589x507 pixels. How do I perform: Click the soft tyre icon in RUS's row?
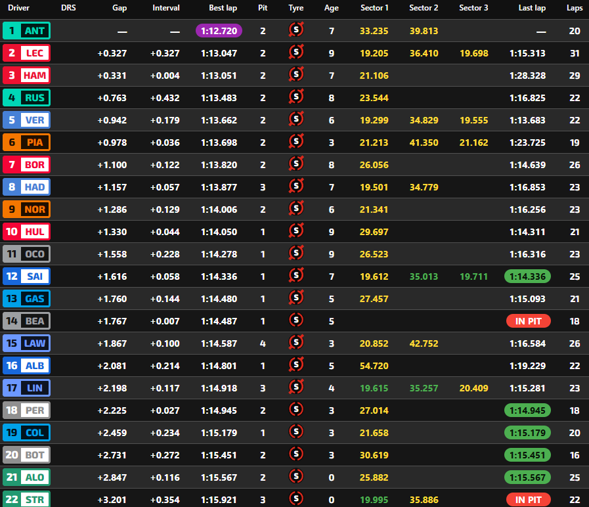coord(296,97)
